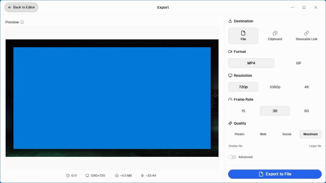The image size is (326, 183).
Task: Select the Shareable Link icon
Action: [x=306, y=33]
